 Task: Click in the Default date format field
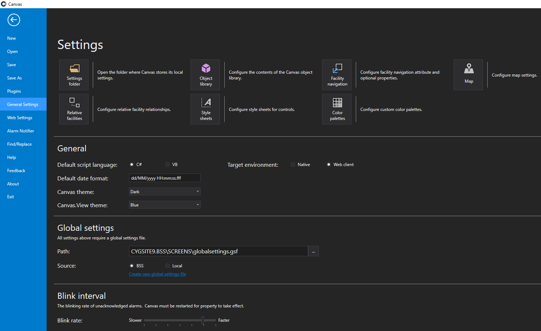pos(165,178)
